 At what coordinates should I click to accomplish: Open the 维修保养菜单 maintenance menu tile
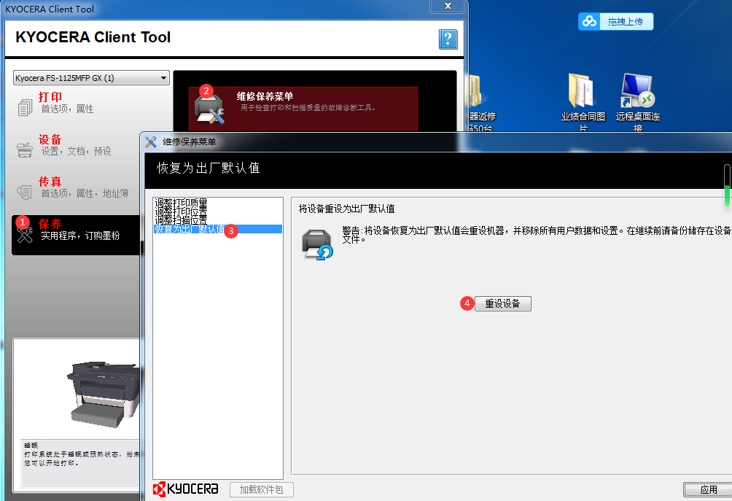pyautogui.click(x=303, y=108)
